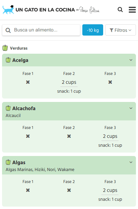Click the pepper icon next to Alcachofa

[8, 108]
